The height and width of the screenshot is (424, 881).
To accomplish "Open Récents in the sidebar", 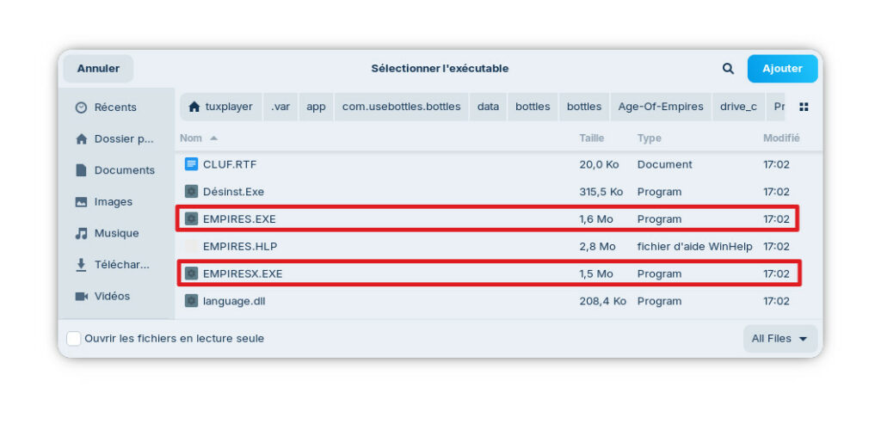I will 115,108.
